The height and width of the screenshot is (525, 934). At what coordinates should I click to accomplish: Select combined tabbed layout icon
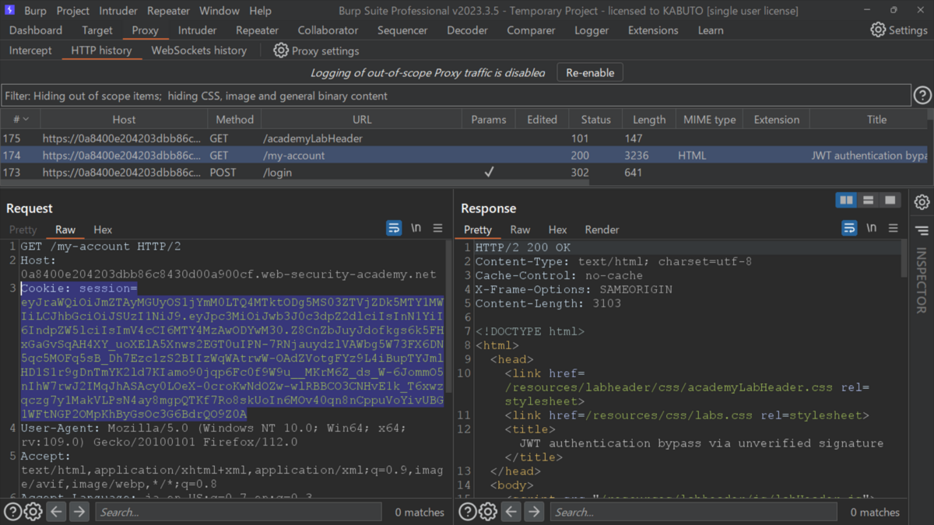click(x=890, y=201)
